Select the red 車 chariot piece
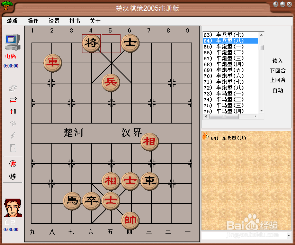The image size is (295, 245). click(x=53, y=63)
